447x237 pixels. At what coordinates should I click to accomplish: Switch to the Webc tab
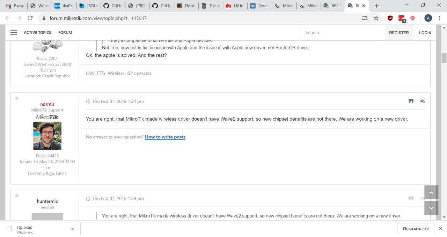[39, 6]
